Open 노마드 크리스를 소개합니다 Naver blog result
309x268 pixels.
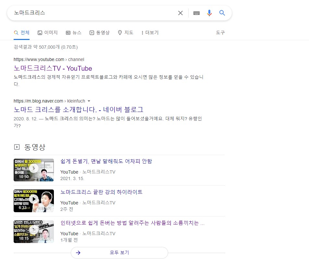click(79, 110)
